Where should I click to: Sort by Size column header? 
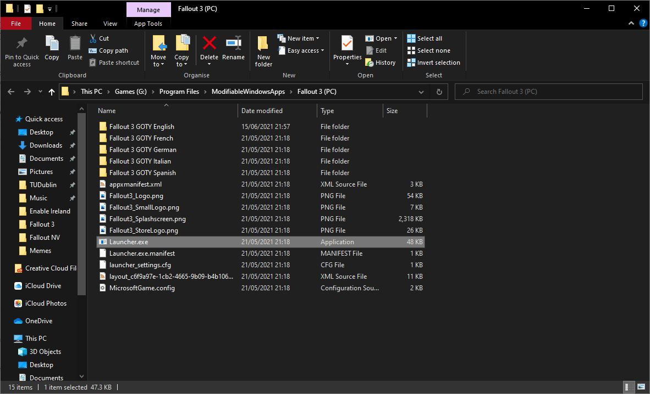(405, 111)
